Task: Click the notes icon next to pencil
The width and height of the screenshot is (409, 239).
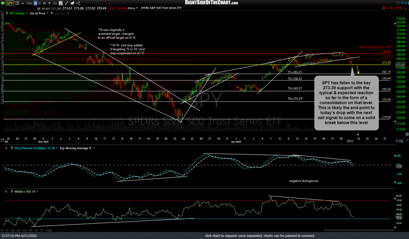Action: pos(72,3)
